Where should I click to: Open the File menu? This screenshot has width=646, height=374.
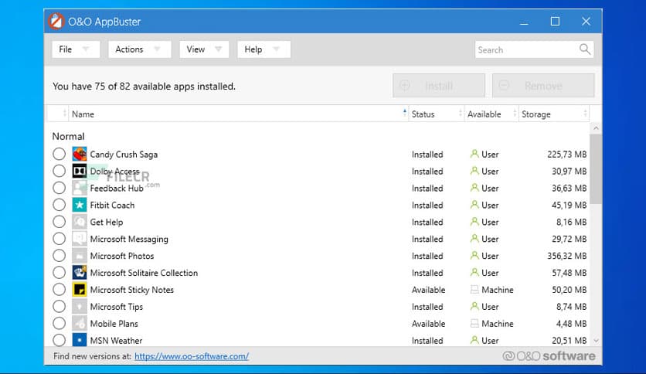[76, 49]
